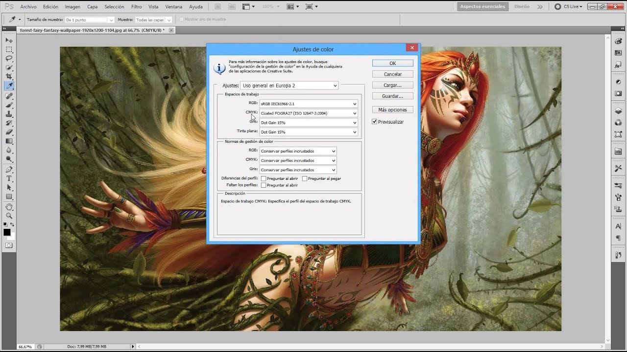The image size is (627, 352).
Task: Select the Blur tool
Action: 9,150
